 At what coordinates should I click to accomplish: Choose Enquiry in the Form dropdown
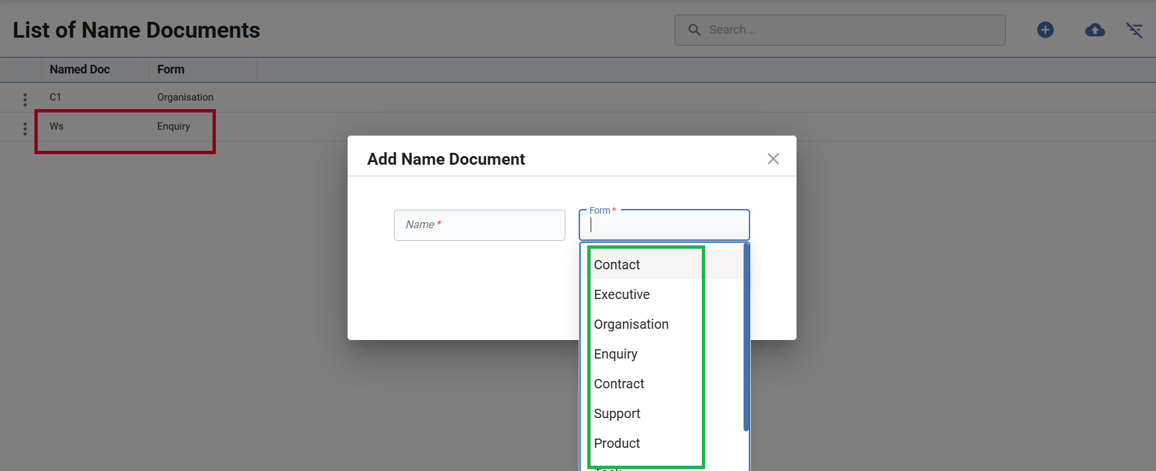tap(662, 354)
